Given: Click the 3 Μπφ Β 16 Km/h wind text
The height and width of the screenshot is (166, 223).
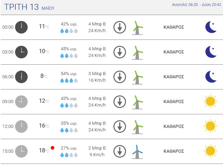Looking at the screenshot, I should point(97,77).
